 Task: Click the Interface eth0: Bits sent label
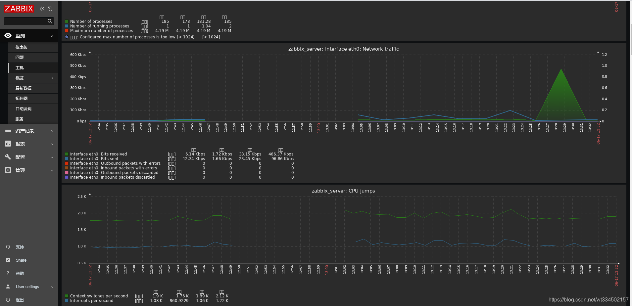(x=94, y=159)
